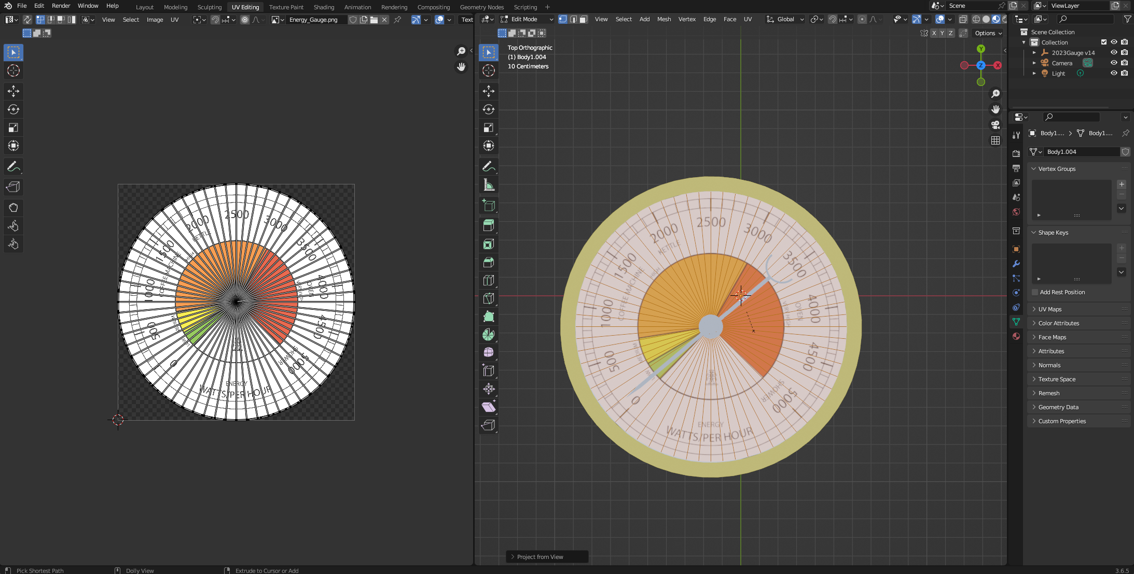Screen dimensions: 1134x574
Task: Open the File menu
Action: click(x=22, y=6)
